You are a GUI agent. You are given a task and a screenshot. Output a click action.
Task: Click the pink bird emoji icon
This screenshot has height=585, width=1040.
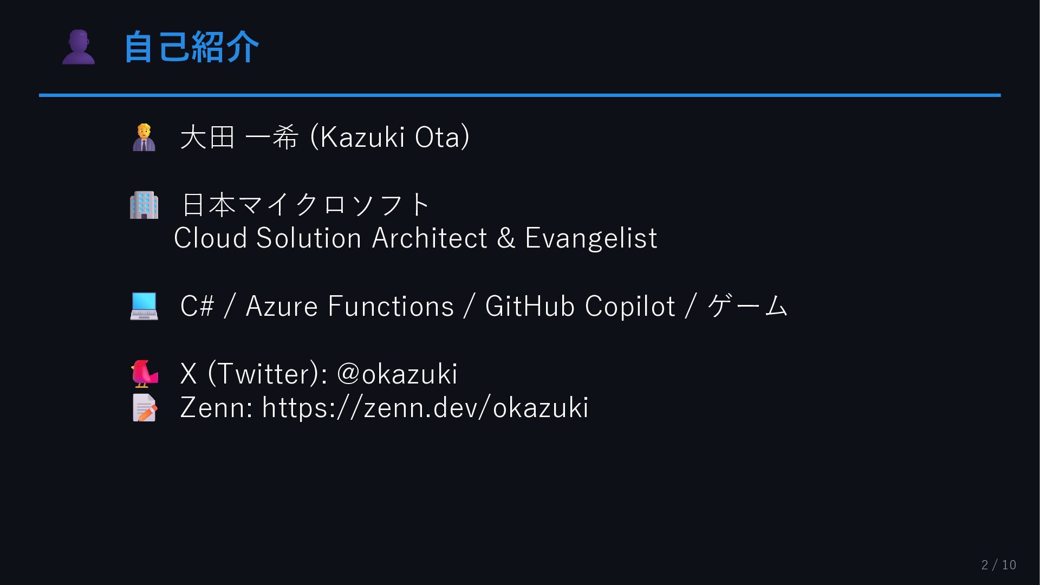coord(144,374)
